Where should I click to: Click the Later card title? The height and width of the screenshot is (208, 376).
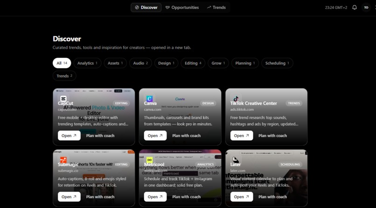pyautogui.click(x=236, y=164)
